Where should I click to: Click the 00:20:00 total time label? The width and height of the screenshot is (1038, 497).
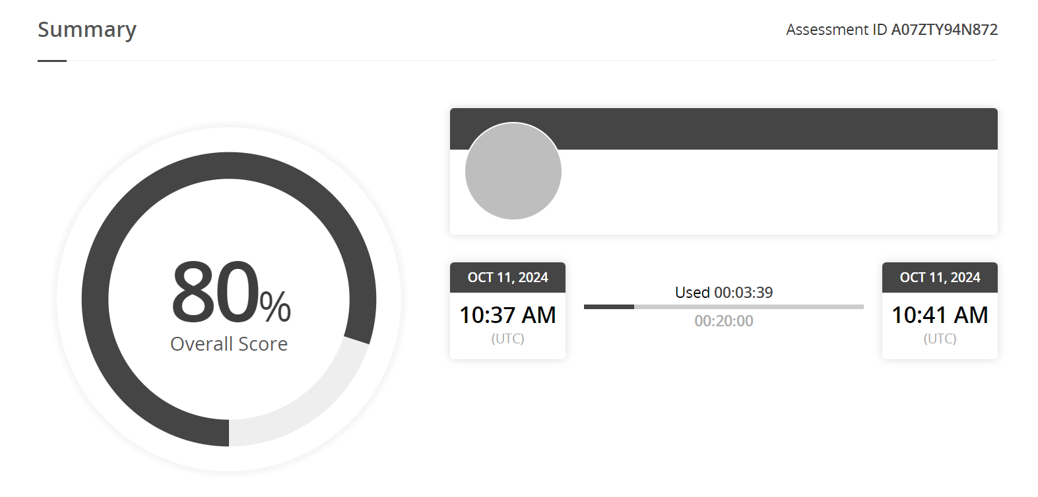pyautogui.click(x=724, y=321)
